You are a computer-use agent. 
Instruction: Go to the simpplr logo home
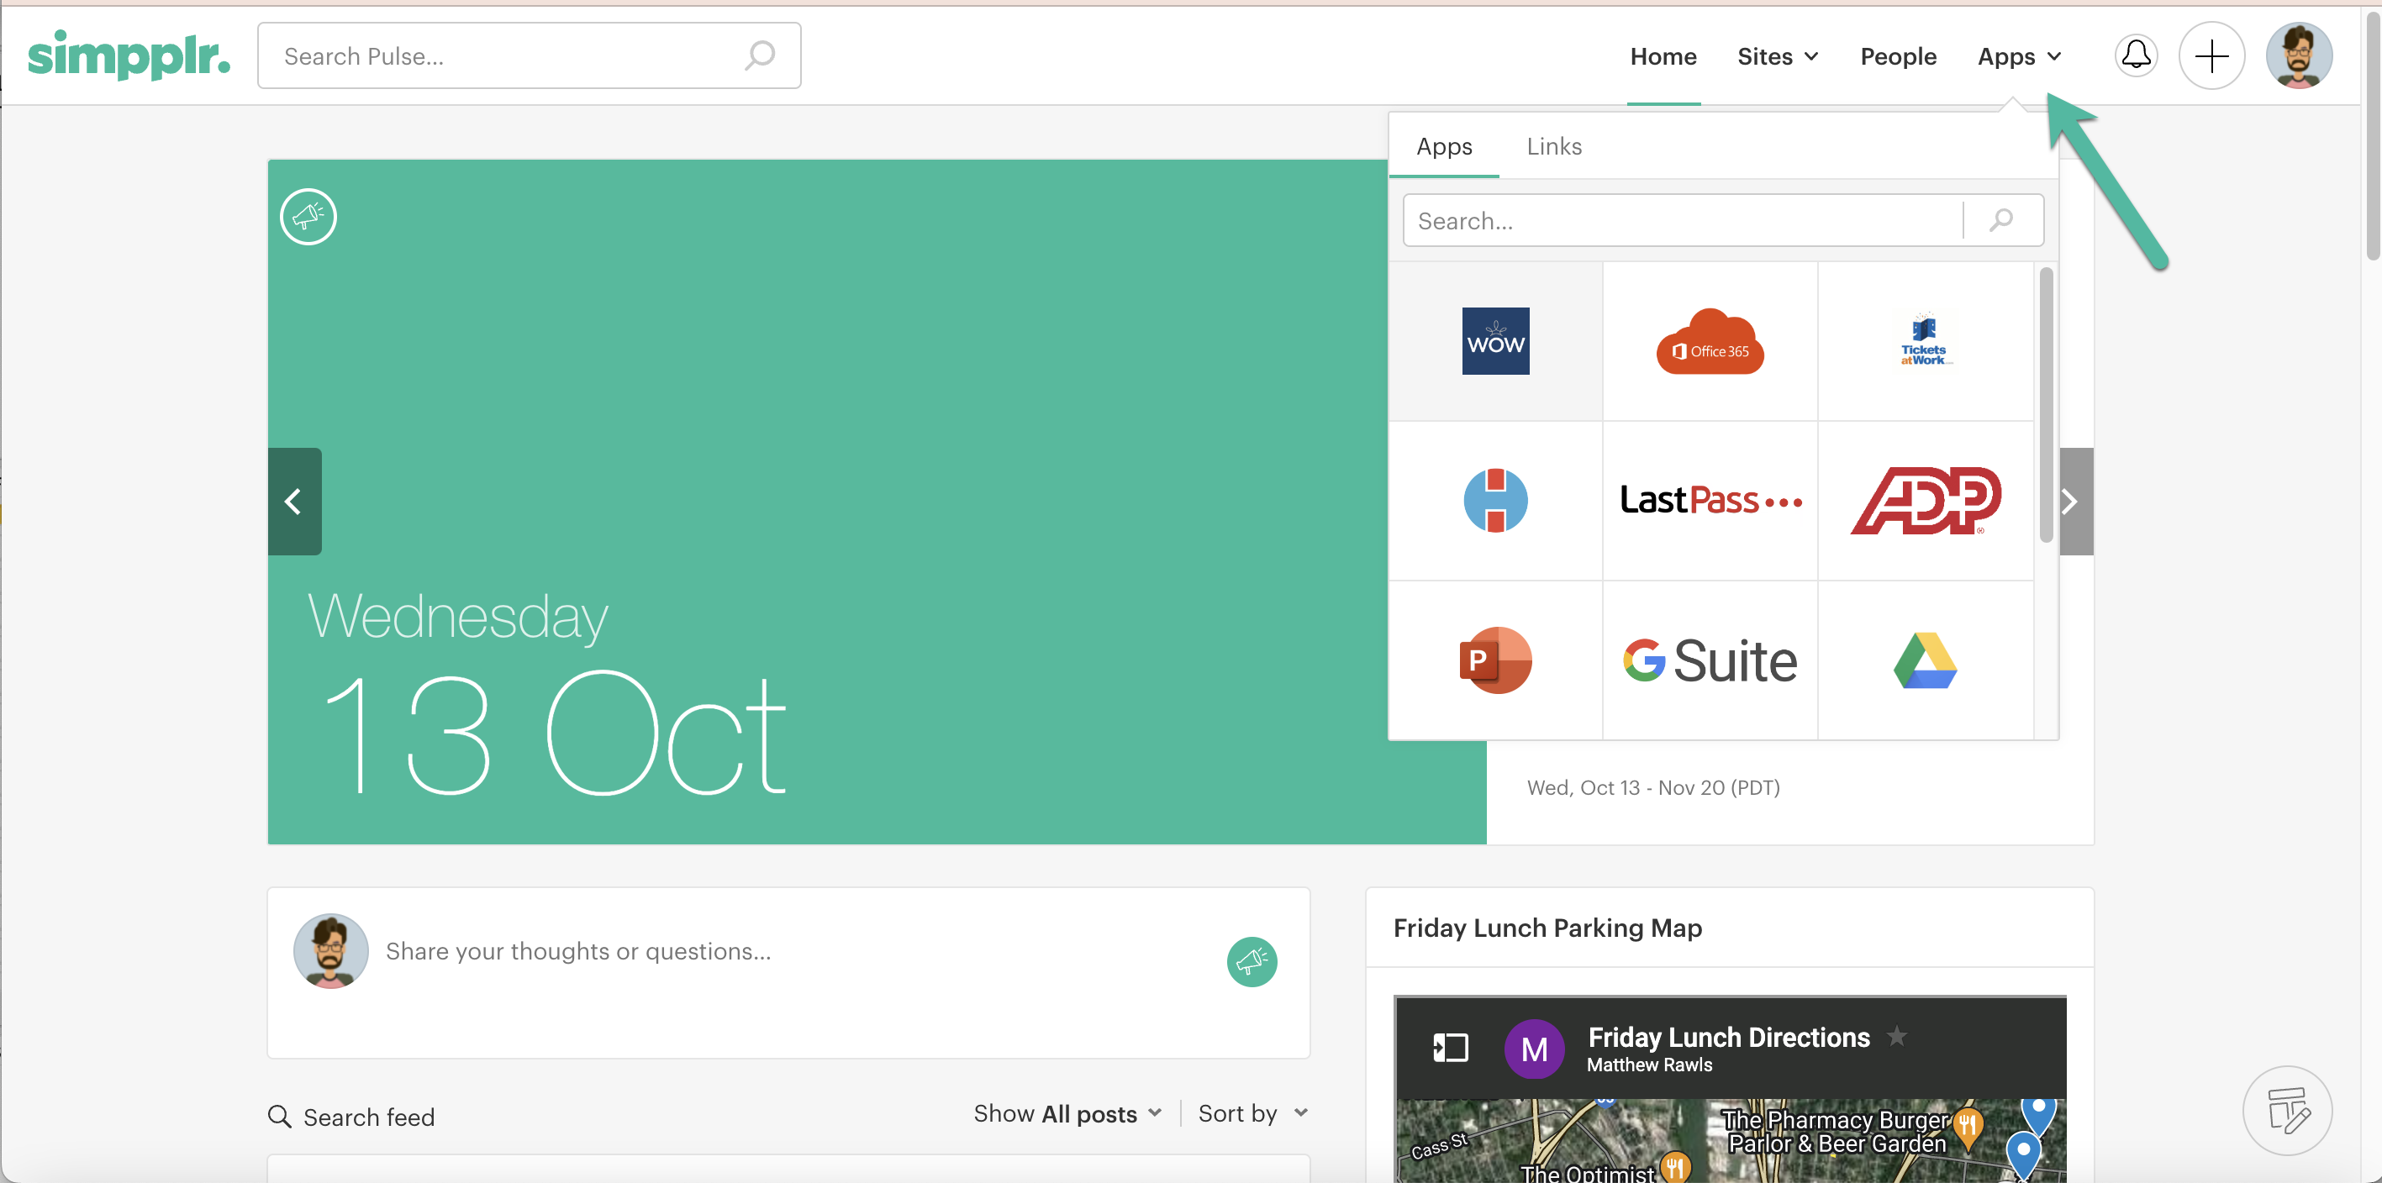pyautogui.click(x=129, y=55)
